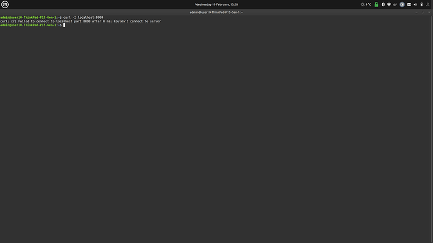Click the terminal vertical scrollbar
Viewport: 433px width, 243px height.
(x=432, y=129)
